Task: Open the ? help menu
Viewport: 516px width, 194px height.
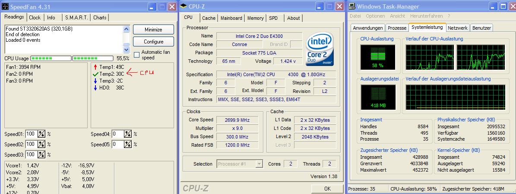Action: click(449, 16)
